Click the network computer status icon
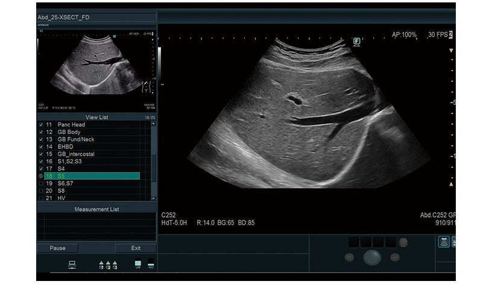Viewport: 492px width, 284px height. (71, 264)
